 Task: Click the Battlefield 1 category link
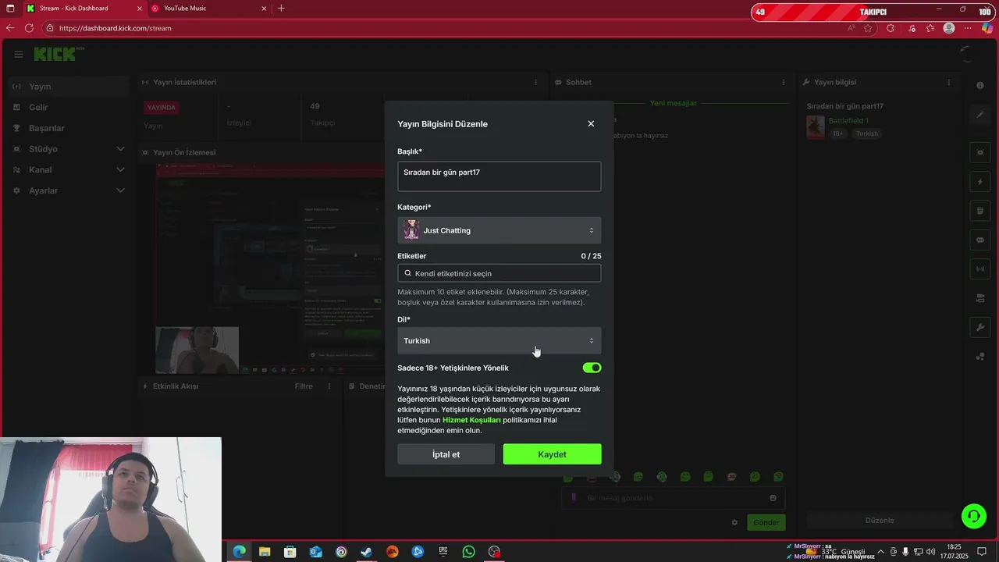tap(848, 121)
